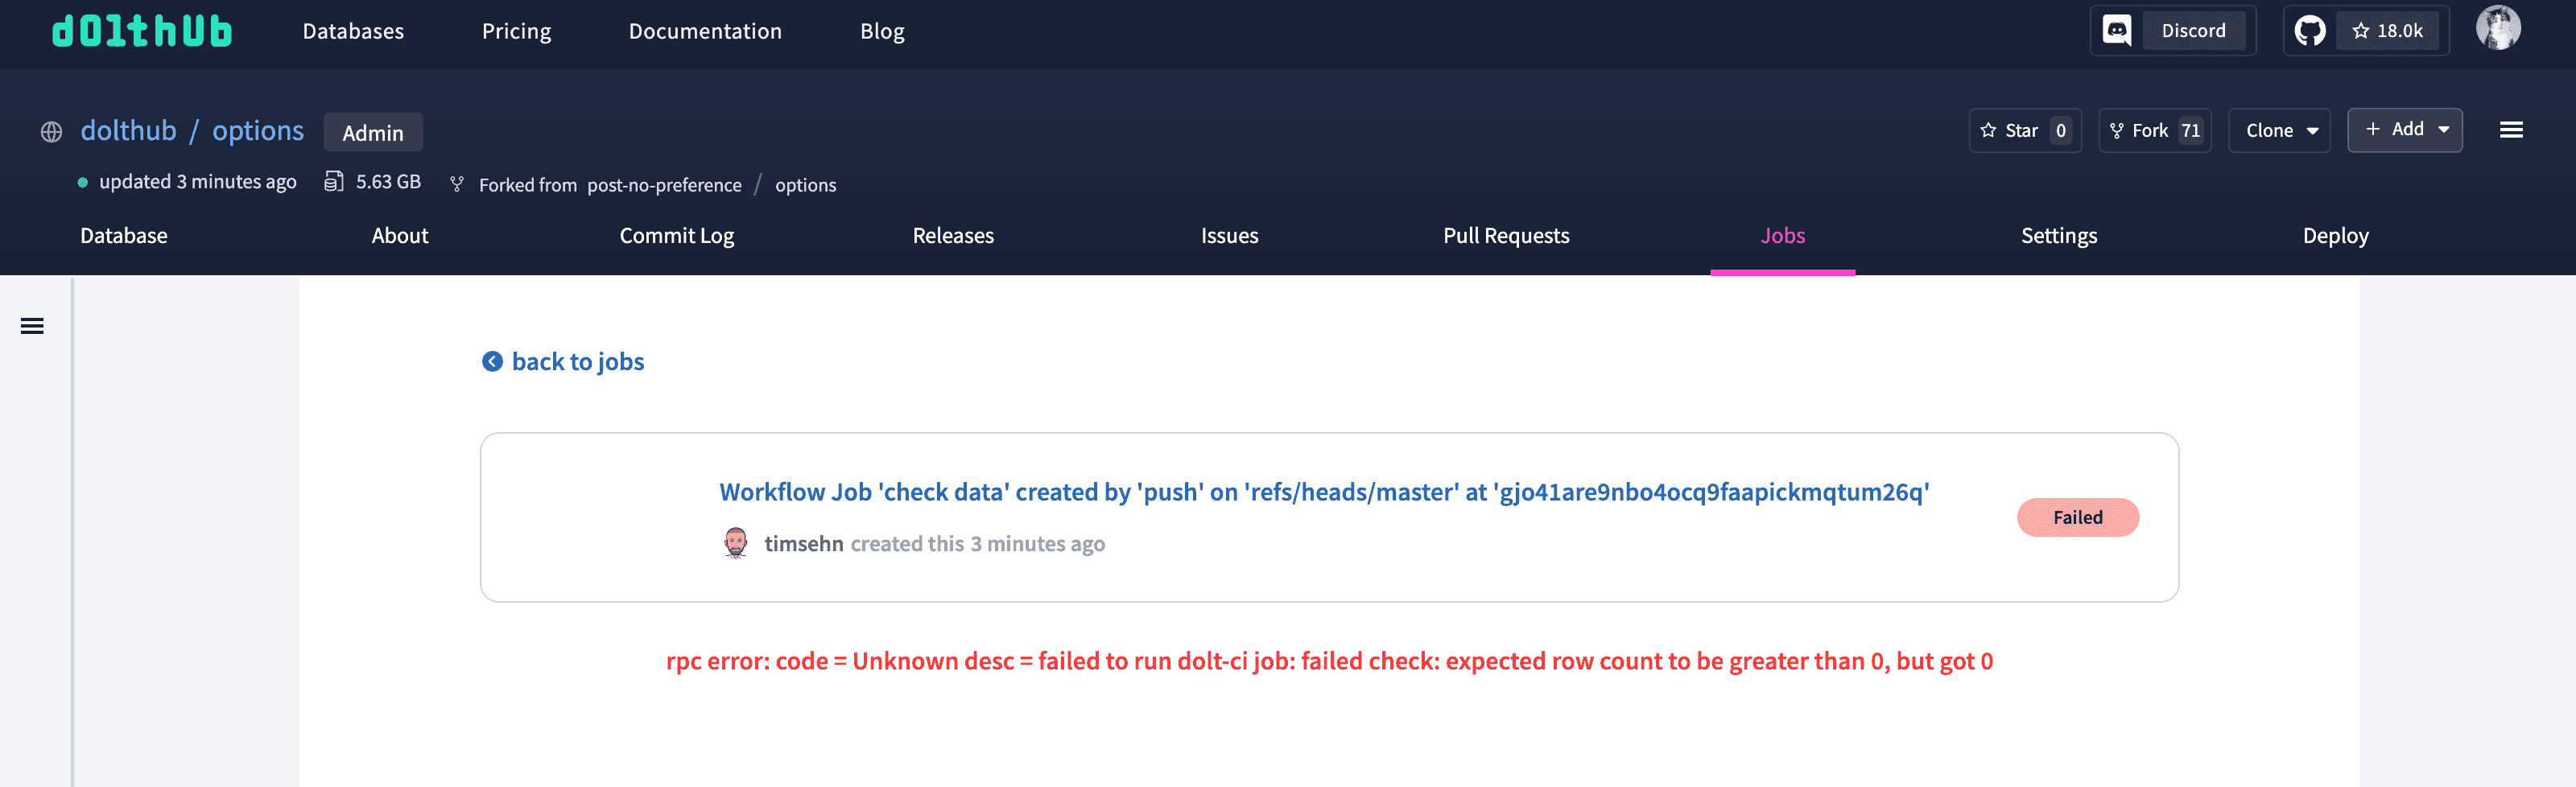Click the dolthub owner link
This screenshot has width=2576, height=787.
[x=128, y=130]
